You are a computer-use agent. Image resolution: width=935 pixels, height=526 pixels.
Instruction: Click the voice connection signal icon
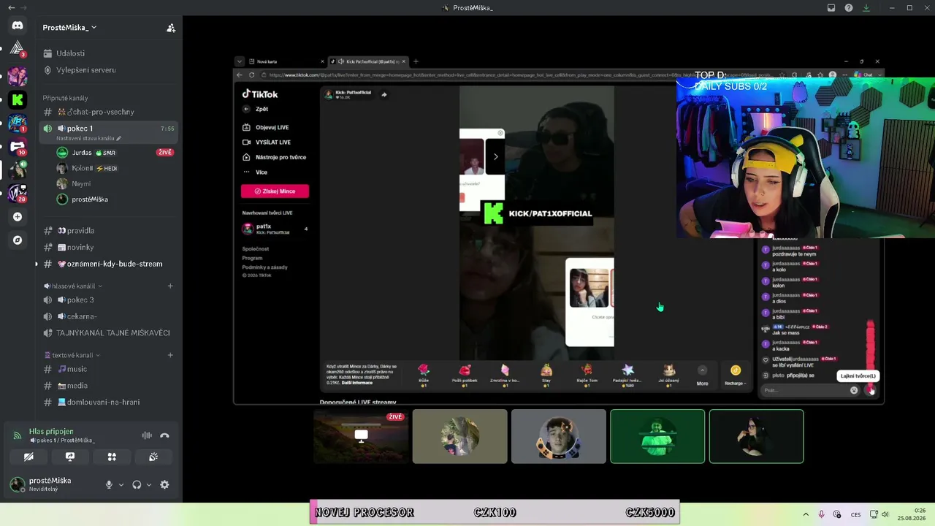tap(17, 435)
